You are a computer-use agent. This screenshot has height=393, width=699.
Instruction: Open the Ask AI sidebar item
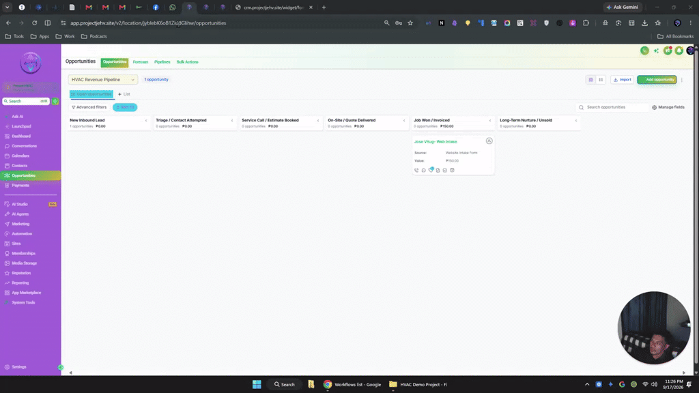(17, 116)
